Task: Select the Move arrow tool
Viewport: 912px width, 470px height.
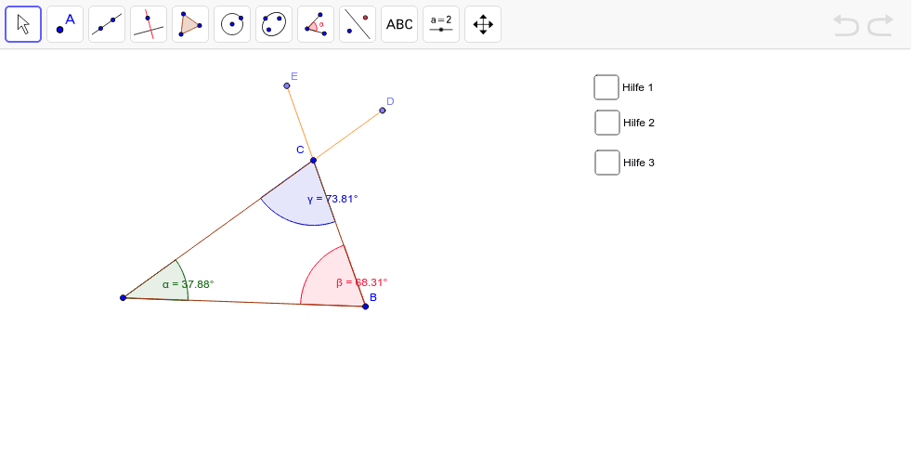Action: click(23, 24)
